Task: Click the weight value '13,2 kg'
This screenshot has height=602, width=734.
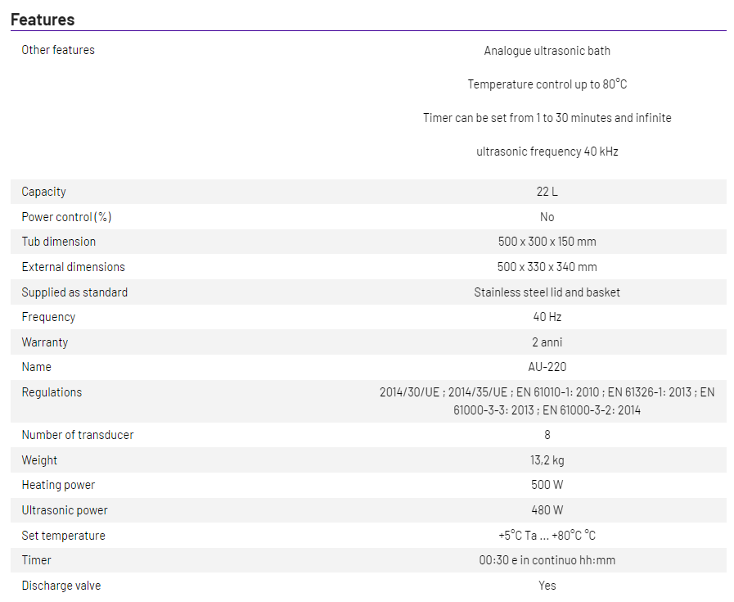Action: point(547,460)
